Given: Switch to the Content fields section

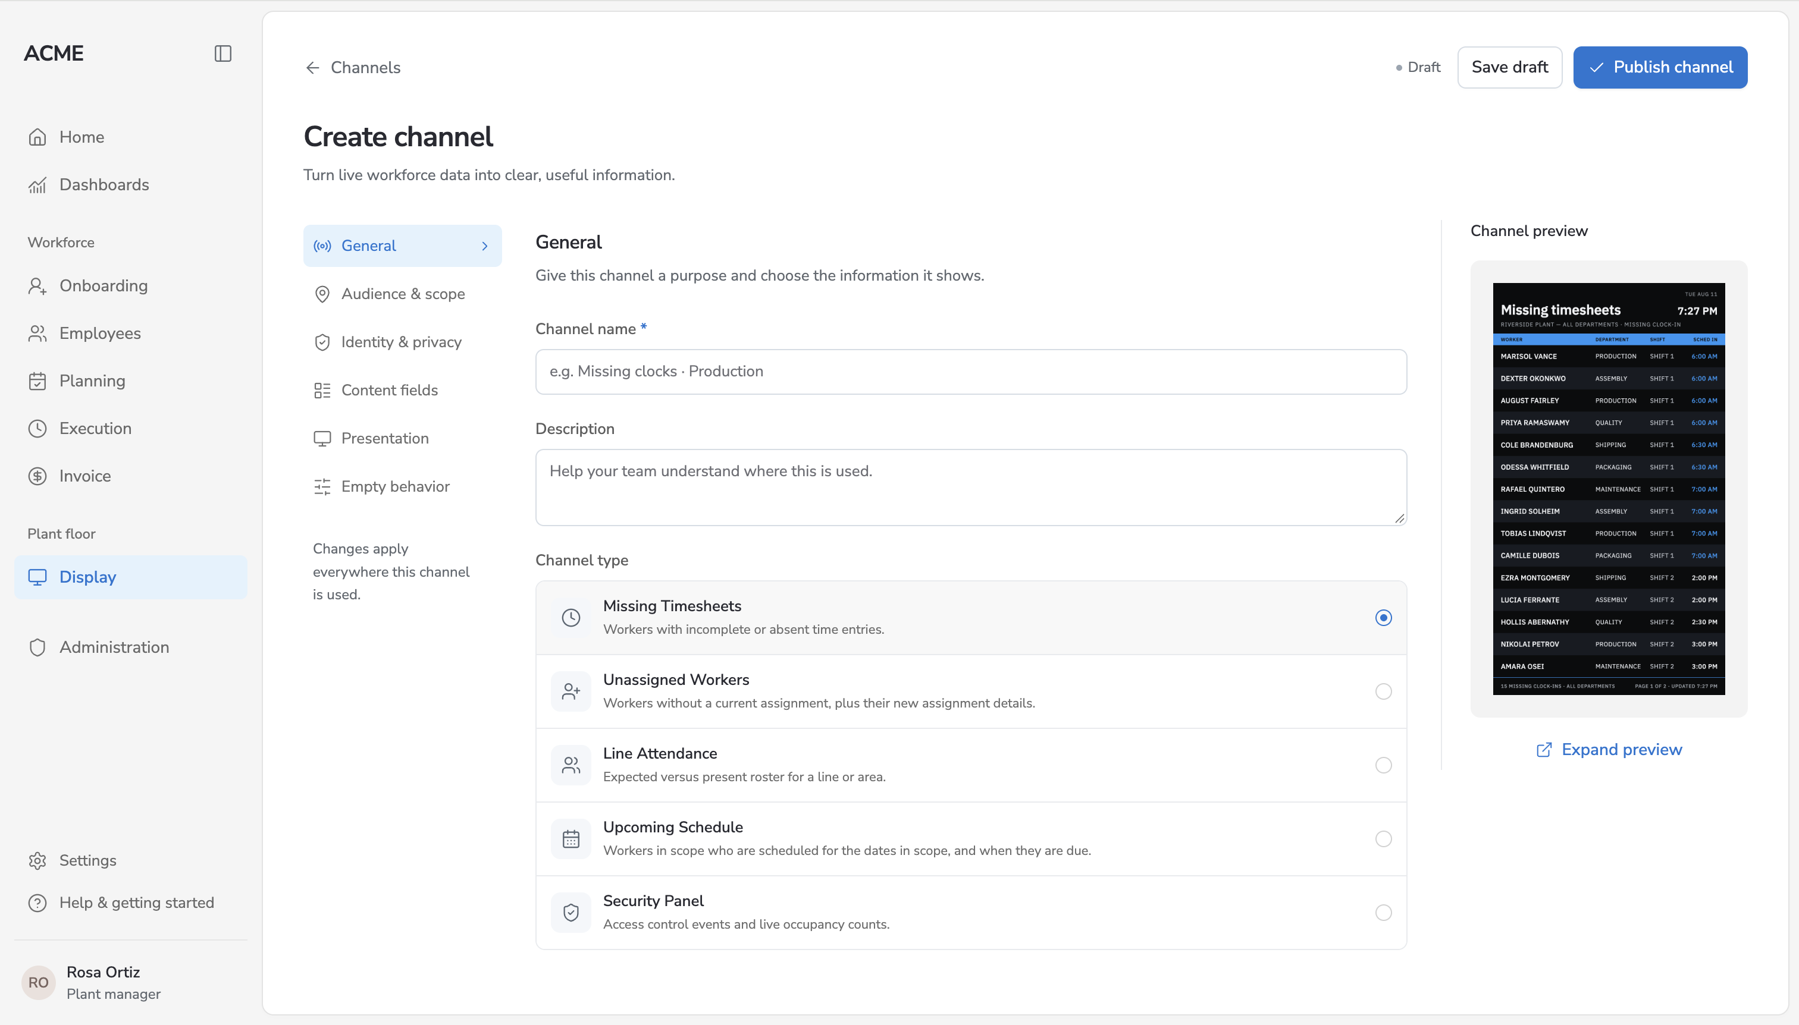Looking at the screenshot, I should tap(402, 391).
